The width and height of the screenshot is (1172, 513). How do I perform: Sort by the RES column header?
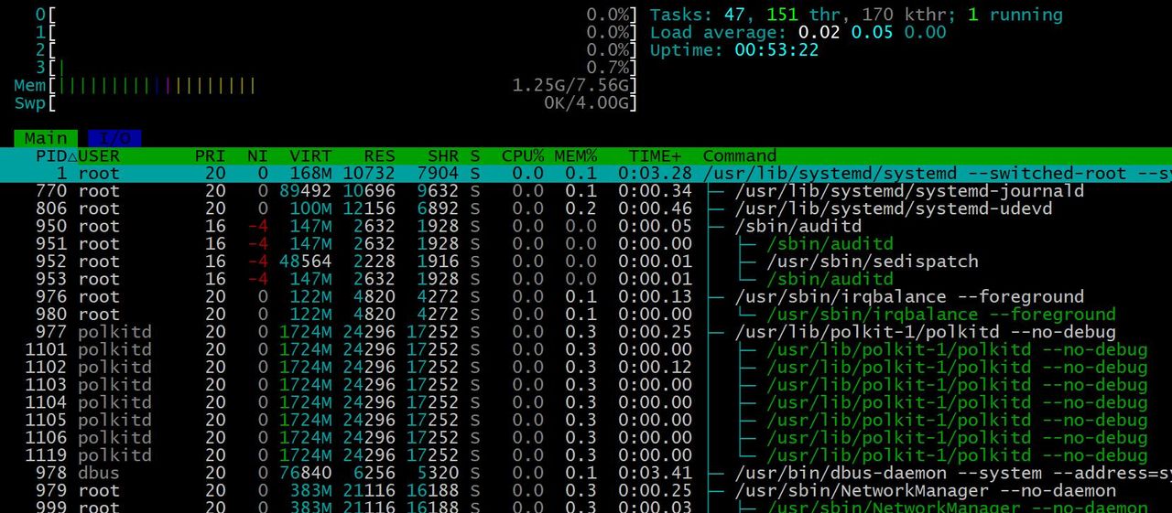[379, 155]
